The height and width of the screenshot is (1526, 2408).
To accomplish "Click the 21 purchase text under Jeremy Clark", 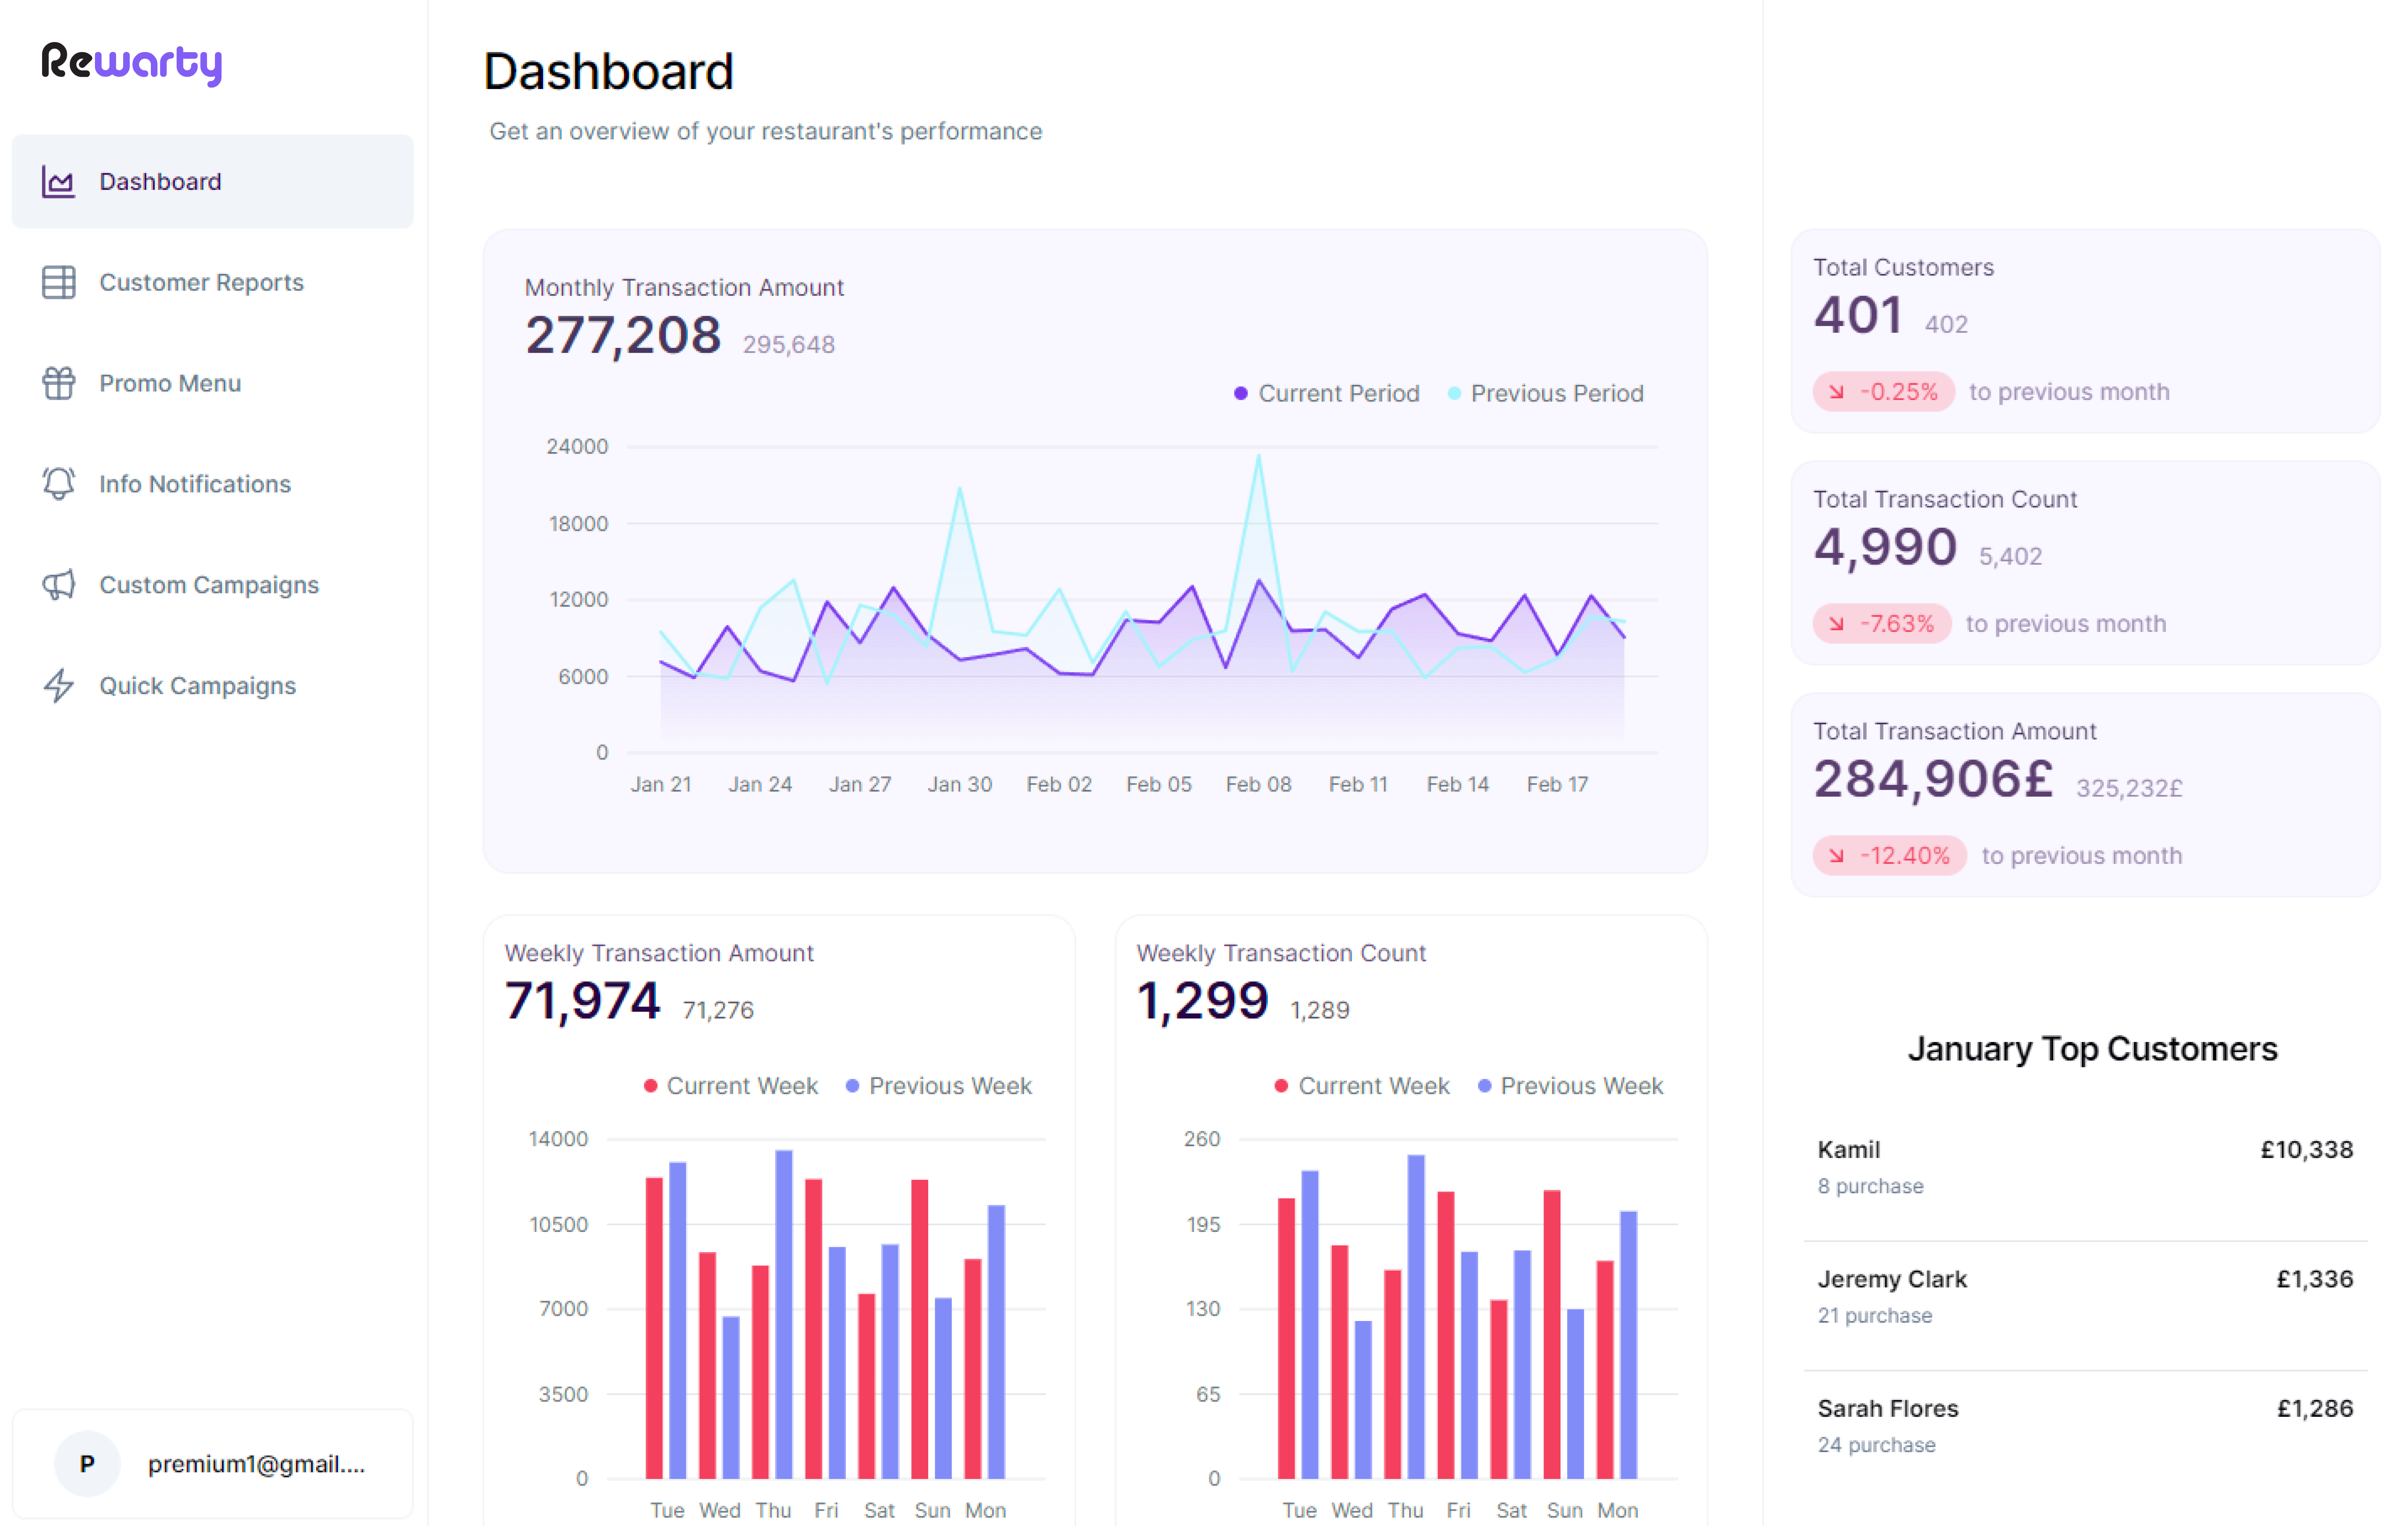I will pos(1875,1316).
